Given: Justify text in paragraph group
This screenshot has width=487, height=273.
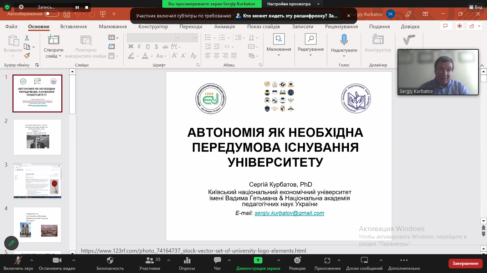Looking at the screenshot, I should coord(234,55).
